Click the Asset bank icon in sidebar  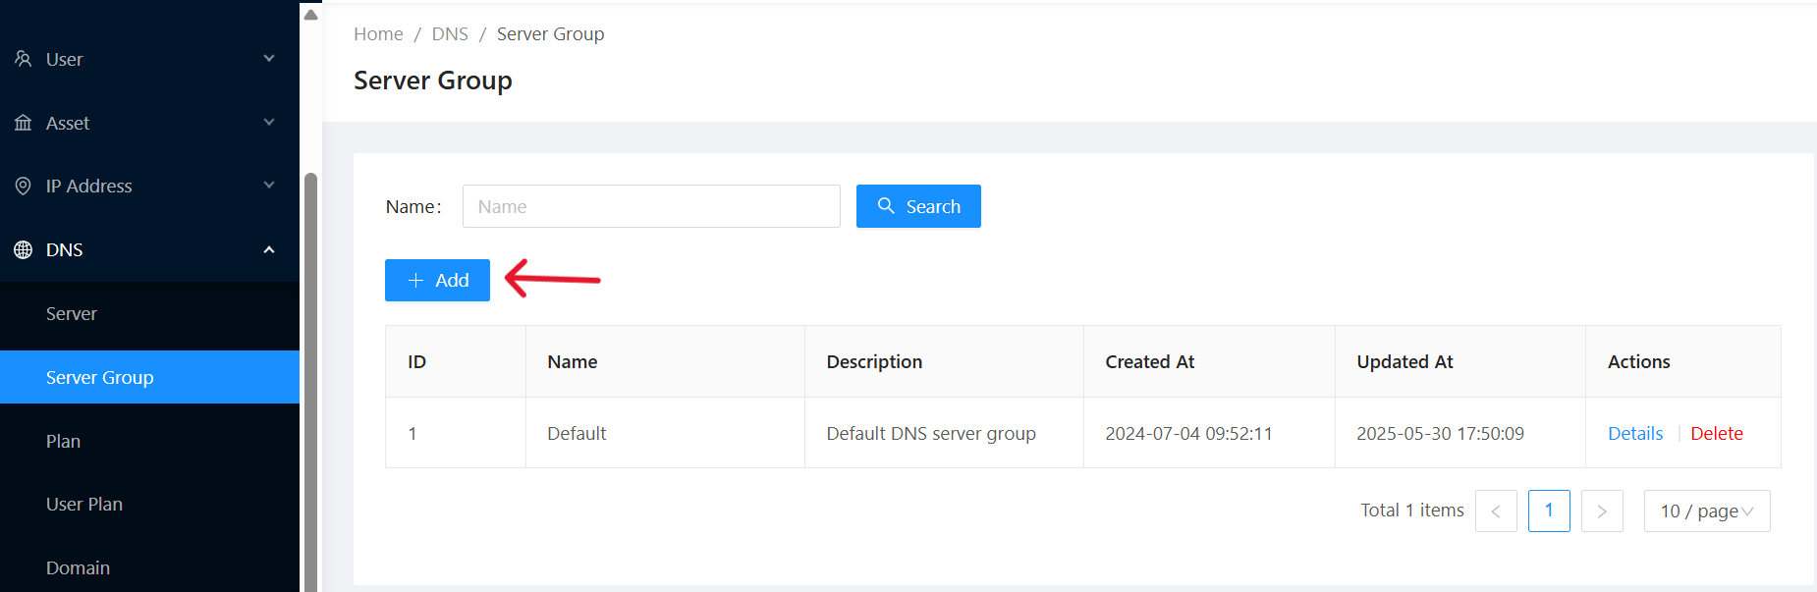point(24,123)
